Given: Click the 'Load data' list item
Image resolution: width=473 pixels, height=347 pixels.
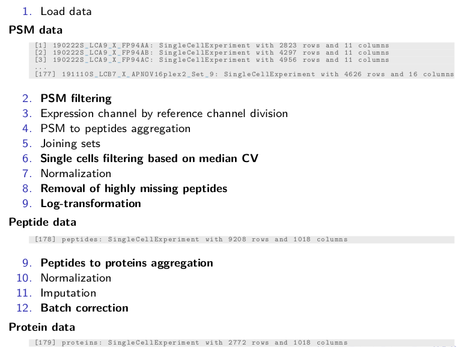Looking at the screenshot, I should coord(66,11).
